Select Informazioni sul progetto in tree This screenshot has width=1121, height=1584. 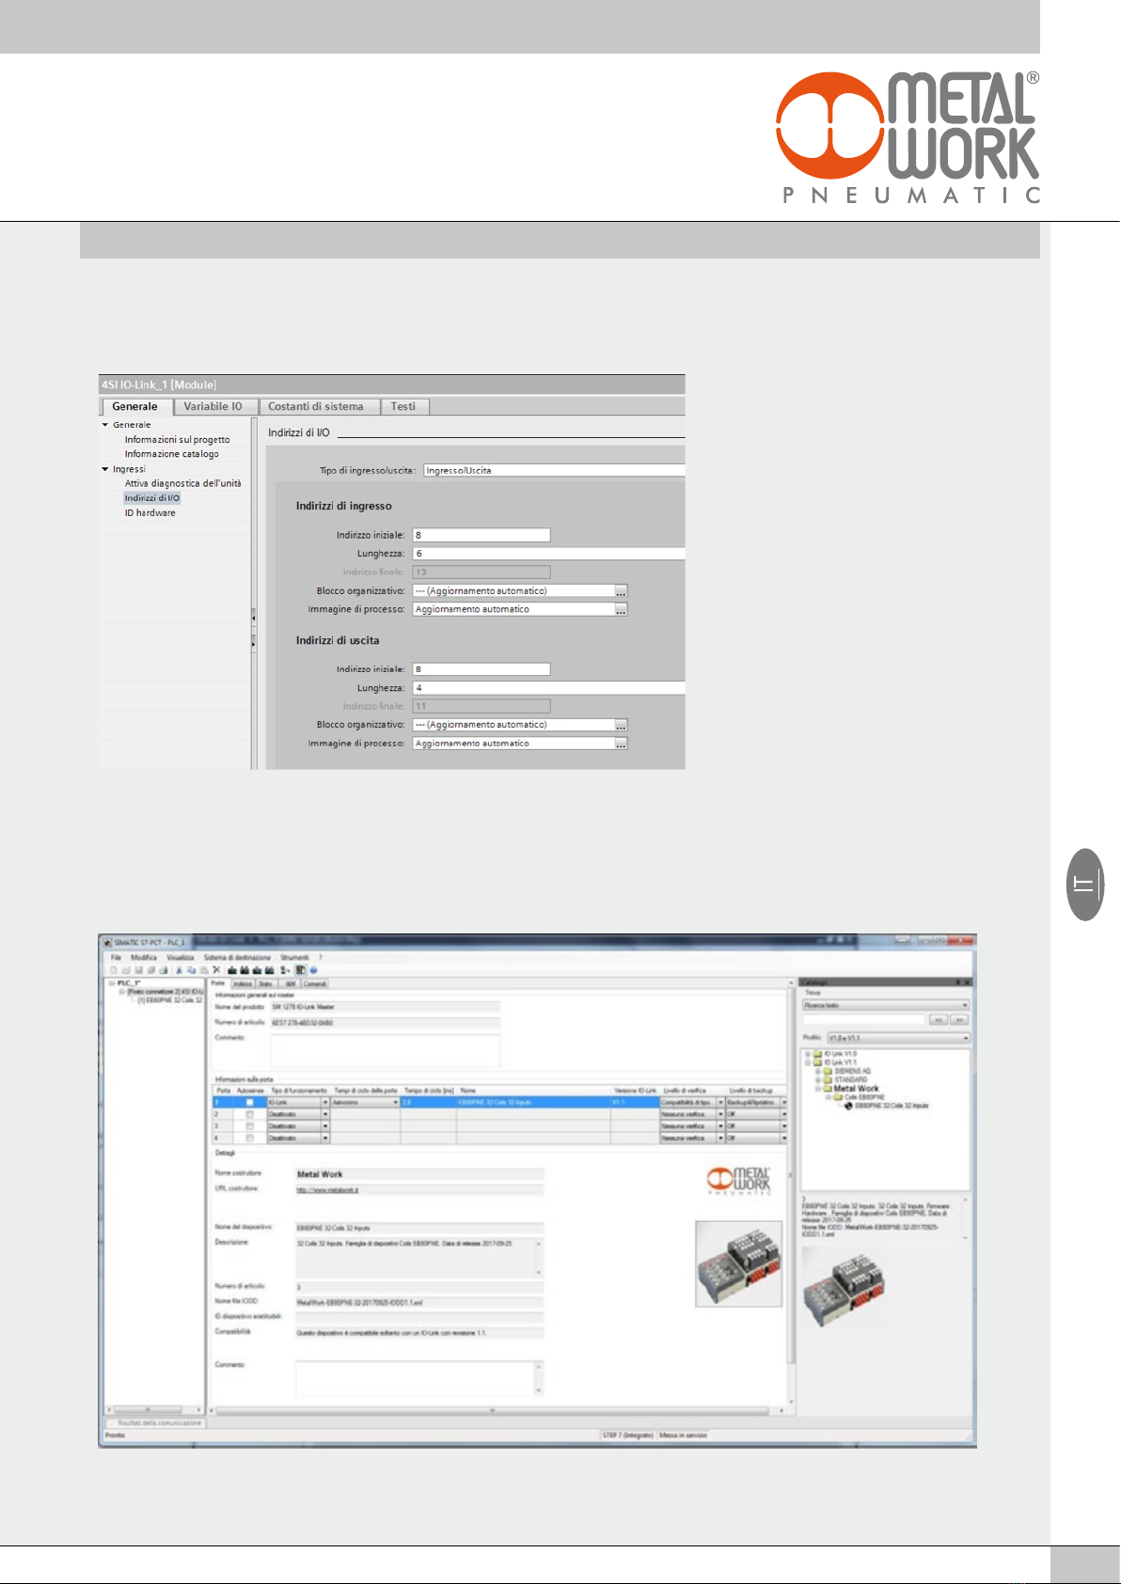coord(177,440)
